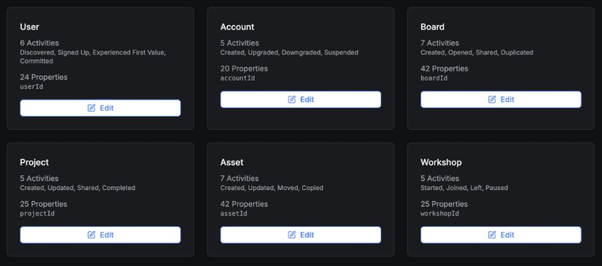This screenshot has width=602, height=266.
Task: Select the User card title
Action: click(x=29, y=27)
